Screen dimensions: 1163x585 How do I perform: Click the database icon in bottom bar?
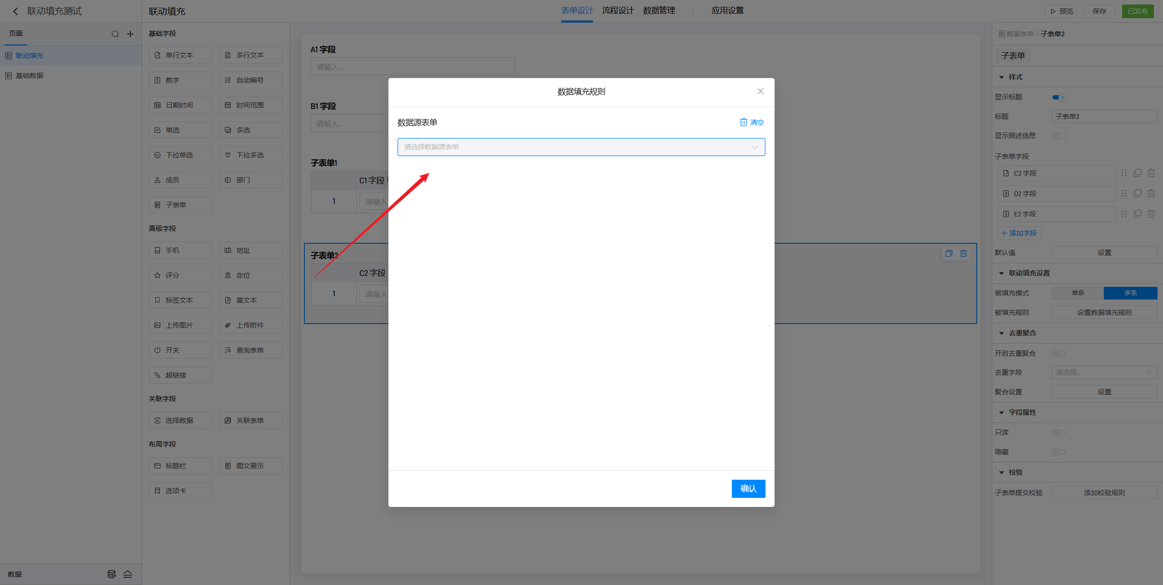pos(111,574)
